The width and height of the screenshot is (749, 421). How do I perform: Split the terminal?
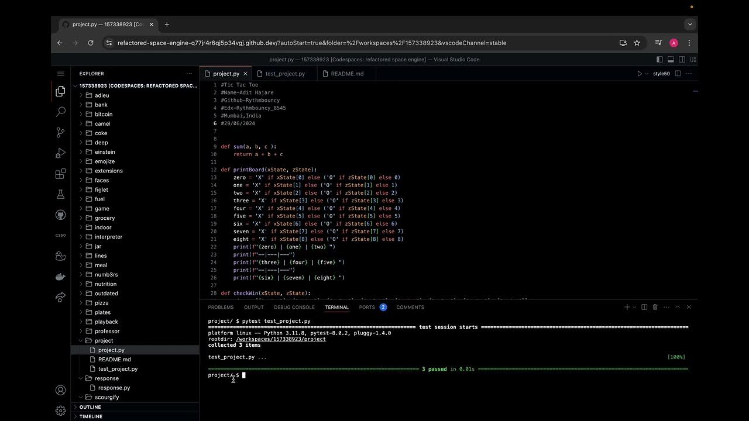coord(644,307)
